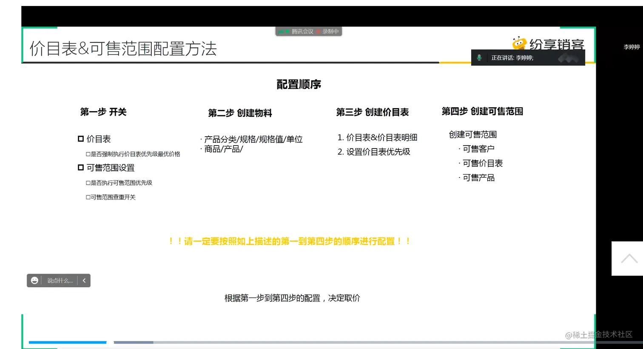Check the 可售范围设置 checkbox

pos(81,167)
